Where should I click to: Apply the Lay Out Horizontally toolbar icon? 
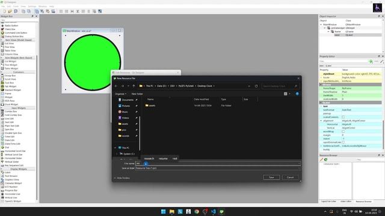pyautogui.click(x=61, y=11)
